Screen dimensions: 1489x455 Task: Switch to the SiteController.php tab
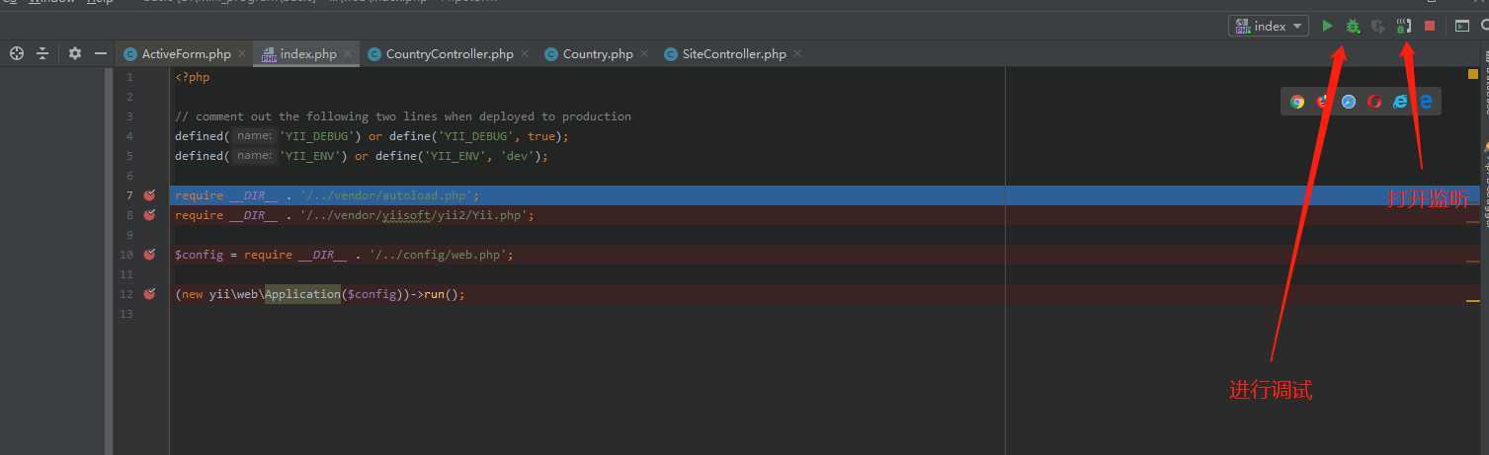coord(734,54)
